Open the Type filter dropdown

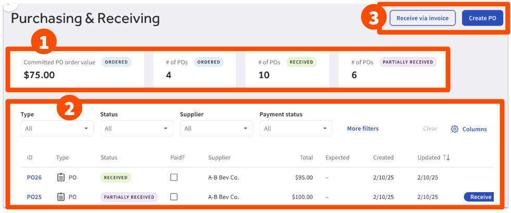pyautogui.click(x=57, y=129)
